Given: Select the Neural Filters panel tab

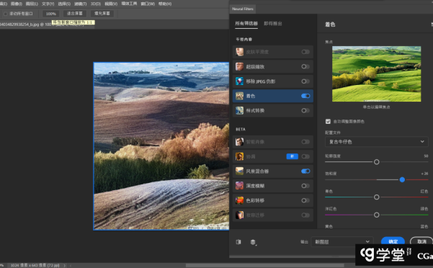Looking at the screenshot, I should [243, 9].
